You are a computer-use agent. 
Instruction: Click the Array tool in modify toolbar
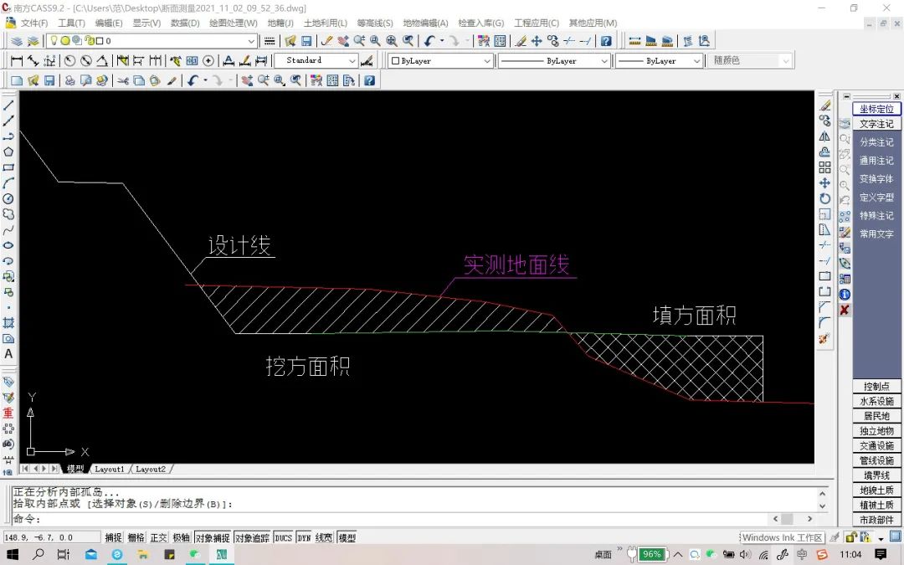point(825,167)
